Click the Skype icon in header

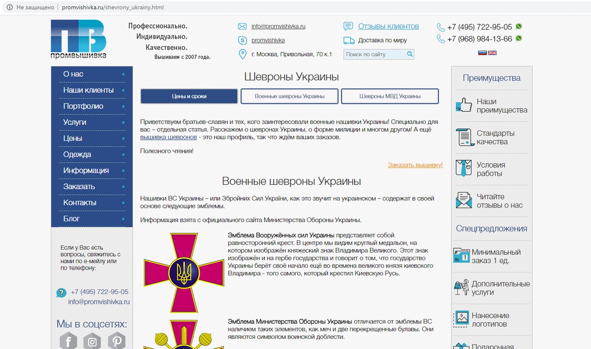tap(242, 40)
